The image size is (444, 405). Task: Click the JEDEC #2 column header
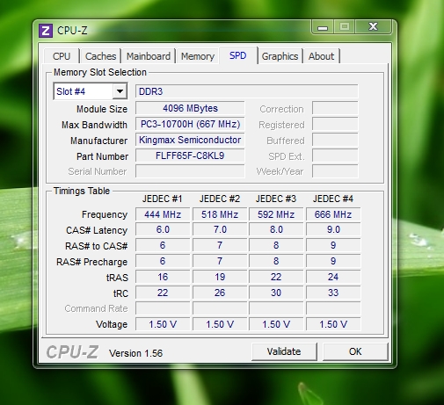coord(220,199)
